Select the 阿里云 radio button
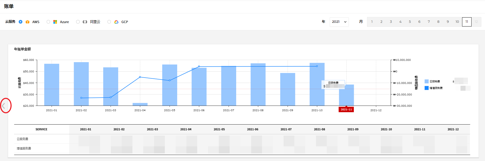The image size is (485, 161). click(78, 22)
